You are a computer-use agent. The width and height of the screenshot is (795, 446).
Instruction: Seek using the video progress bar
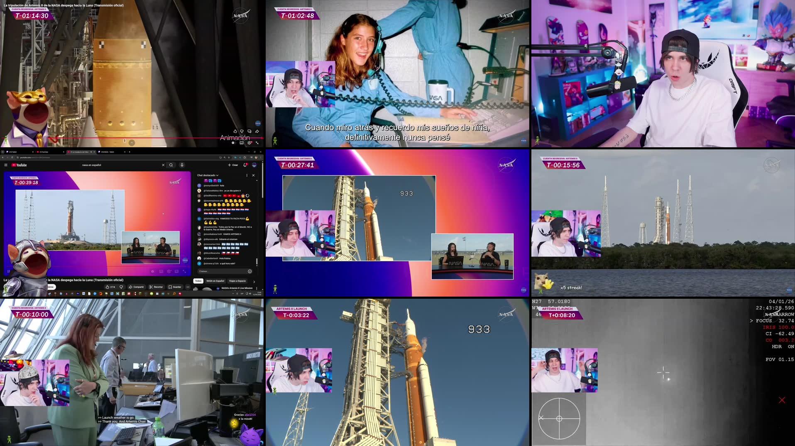tap(95, 268)
